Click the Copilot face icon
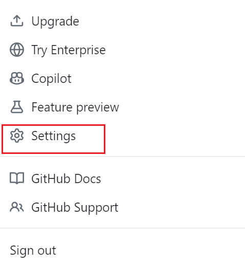The width and height of the screenshot is (245, 268). 17,78
